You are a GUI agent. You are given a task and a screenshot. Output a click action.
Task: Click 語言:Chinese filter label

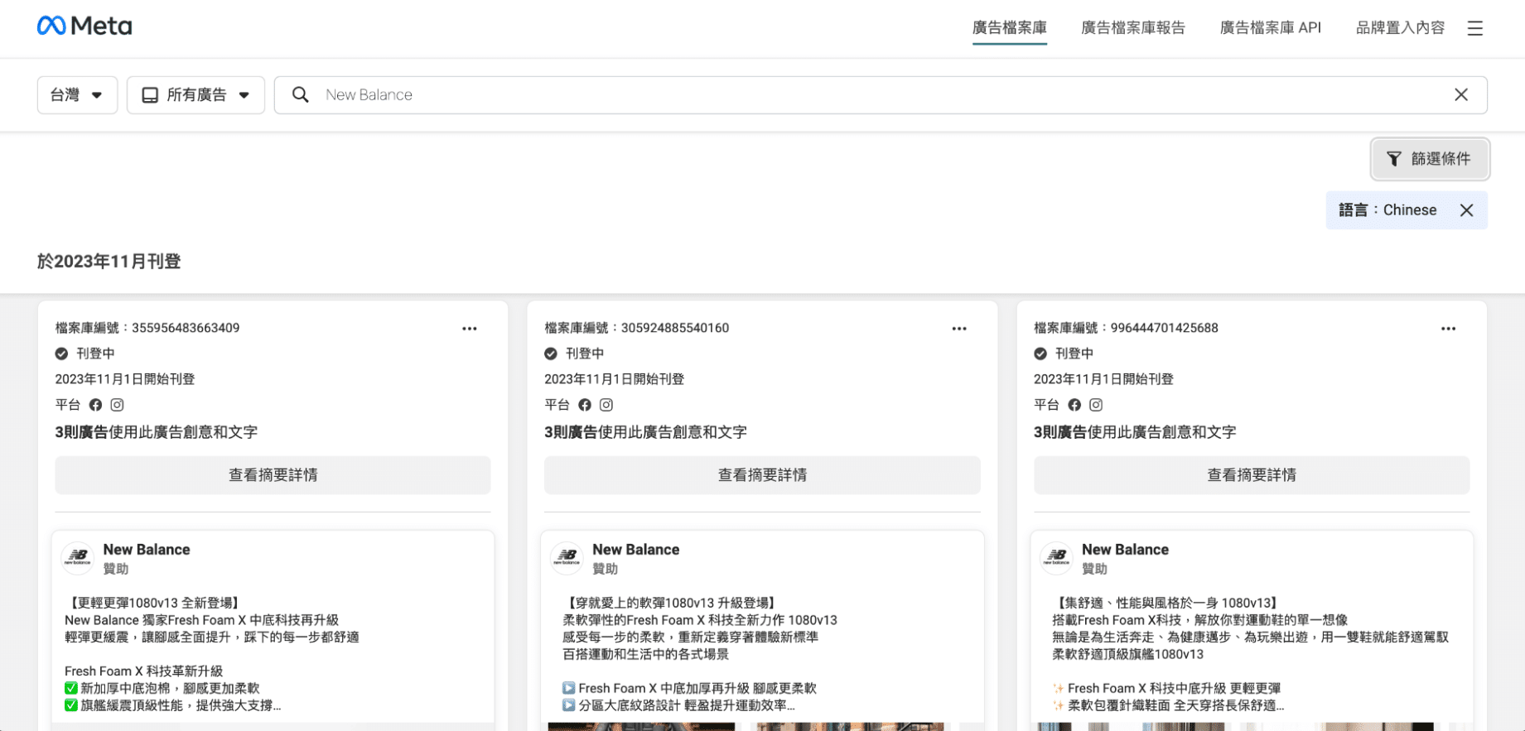point(1387,210)
